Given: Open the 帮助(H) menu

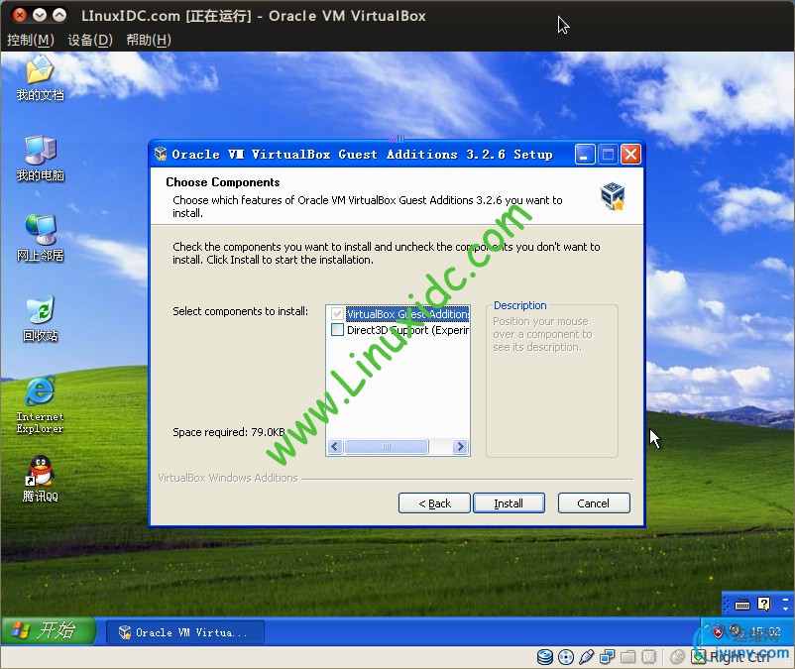Looking at the screenshot, I should [149, 40].
